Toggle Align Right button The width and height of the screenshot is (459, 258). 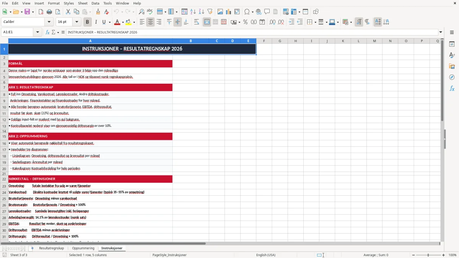159,22
